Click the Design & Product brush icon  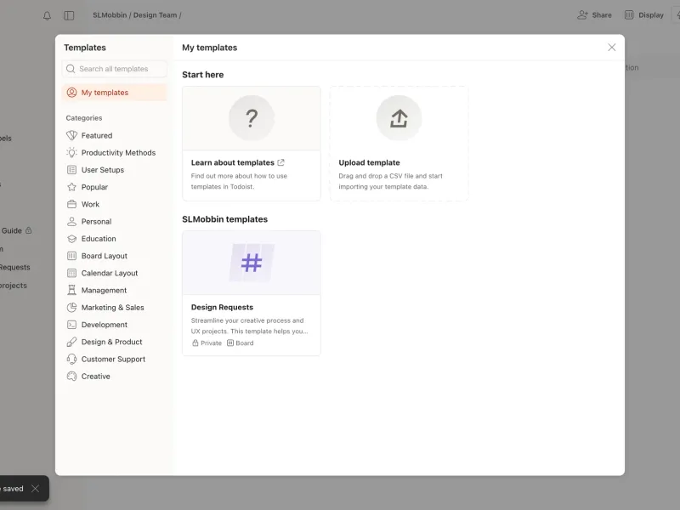click(71, 342)
